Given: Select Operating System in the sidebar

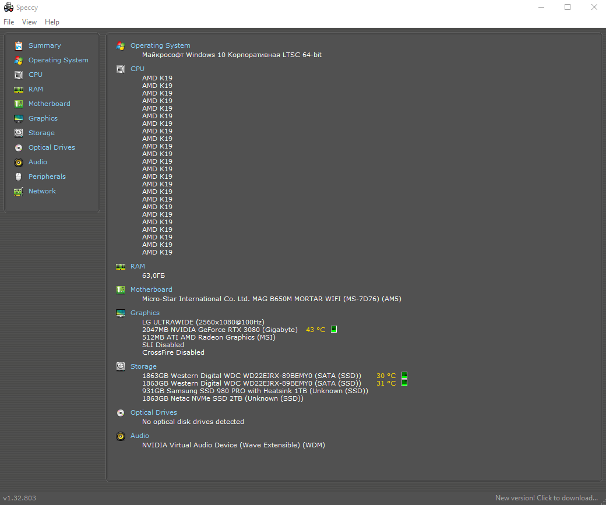Looking at the screenshot, I should click(58, 60).
